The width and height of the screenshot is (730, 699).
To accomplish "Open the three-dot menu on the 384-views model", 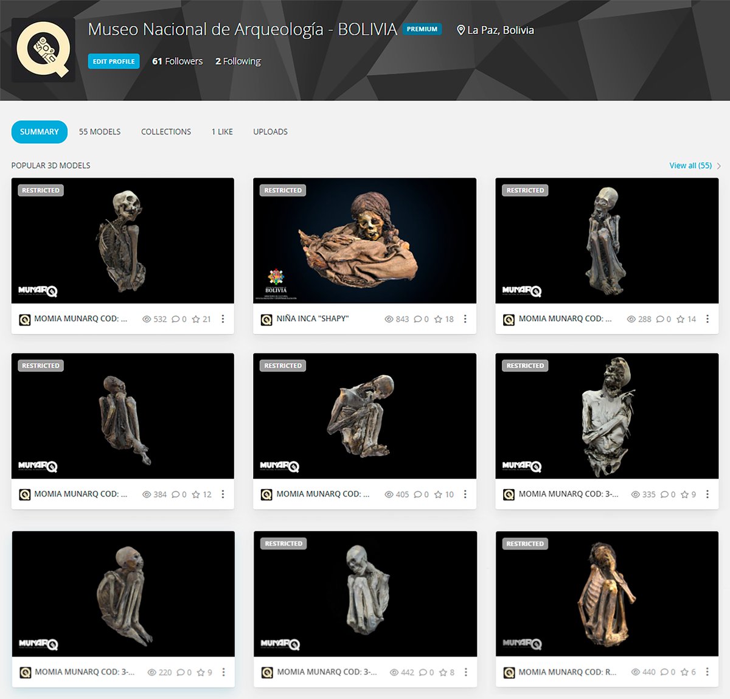I will click(223, 495).
